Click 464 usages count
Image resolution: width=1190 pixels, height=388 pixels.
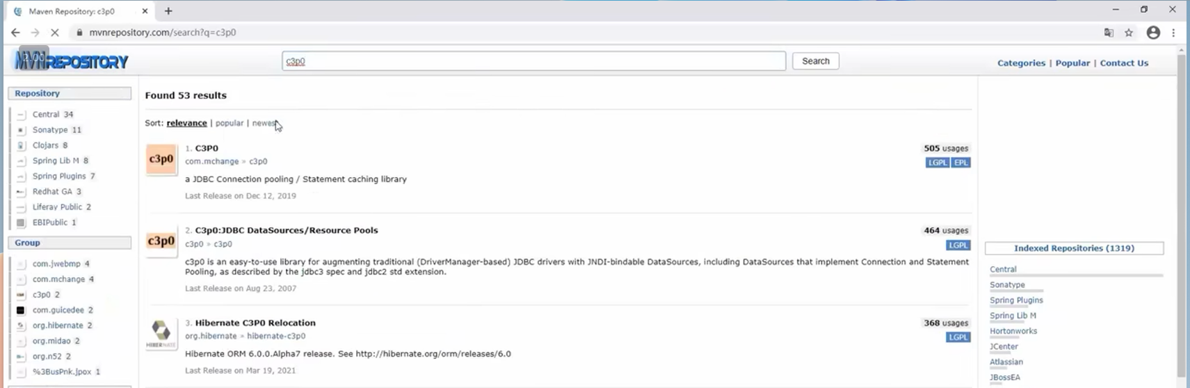946,230
